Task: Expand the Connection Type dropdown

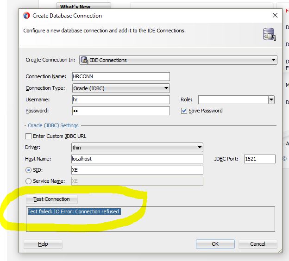Action: pyautogui.click(x=166, y=88)
